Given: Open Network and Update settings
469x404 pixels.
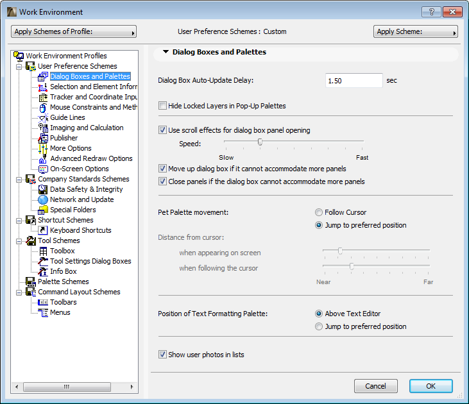Looking at the screenshot, I should coord(81,199).
